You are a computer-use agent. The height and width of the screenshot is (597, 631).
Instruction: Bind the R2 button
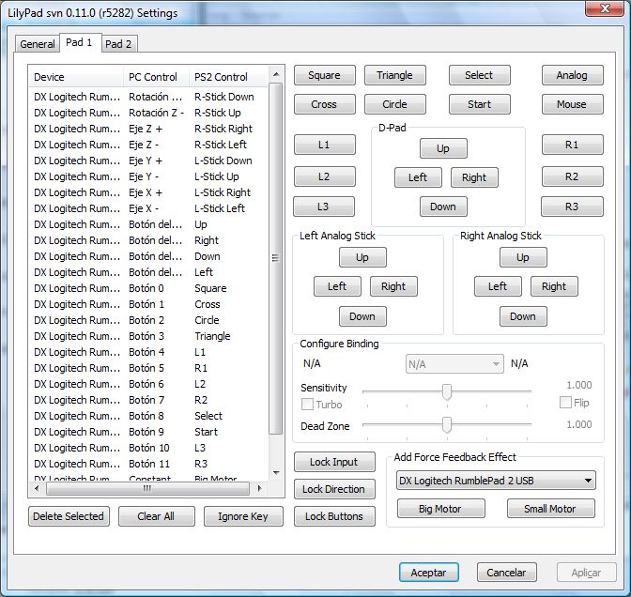click(x=572, y=176)
